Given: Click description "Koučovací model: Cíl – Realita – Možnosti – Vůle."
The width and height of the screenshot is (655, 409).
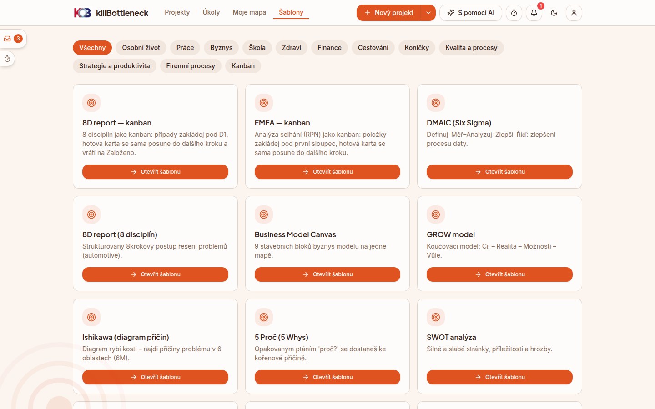Looking at the screenshot, I should pyautogui.click(x=491, y=251).
